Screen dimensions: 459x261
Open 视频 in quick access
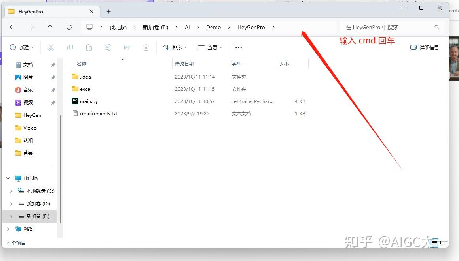point(28,102)
